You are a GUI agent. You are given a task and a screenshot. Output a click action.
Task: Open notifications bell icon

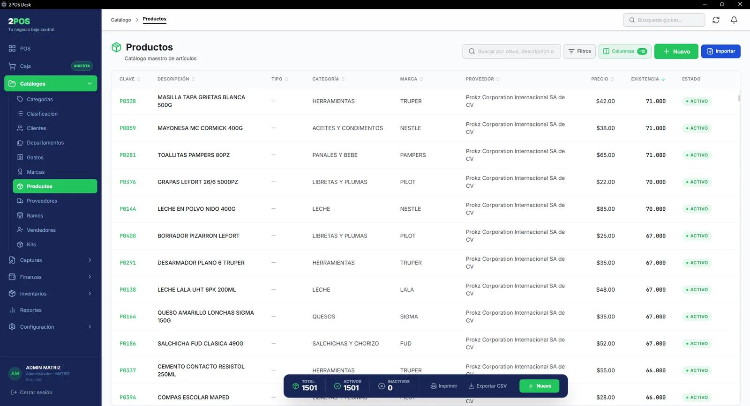[x=734, y=20]
